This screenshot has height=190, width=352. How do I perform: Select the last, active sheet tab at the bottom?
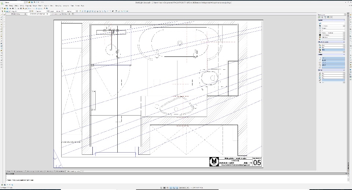coord(73,171)
